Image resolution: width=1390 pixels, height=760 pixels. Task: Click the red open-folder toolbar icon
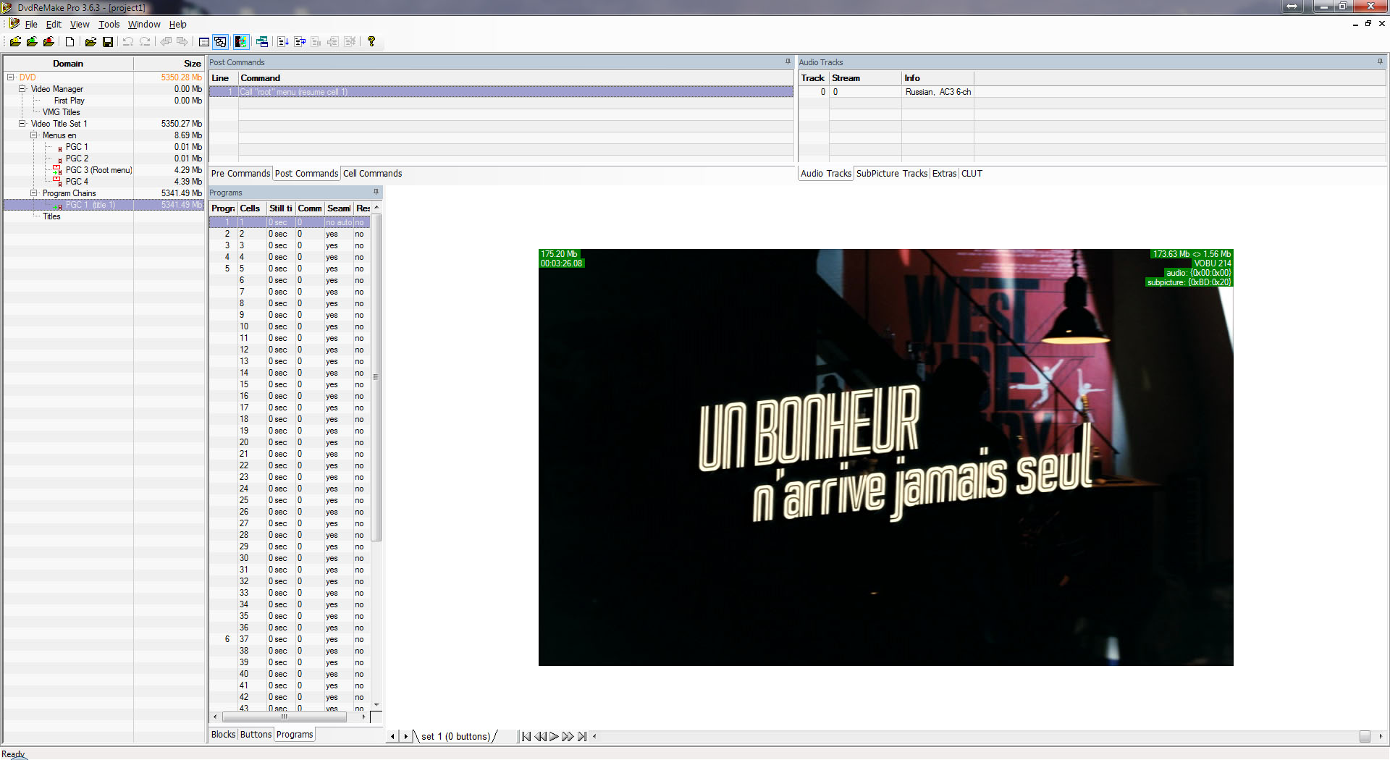point(49,42)
